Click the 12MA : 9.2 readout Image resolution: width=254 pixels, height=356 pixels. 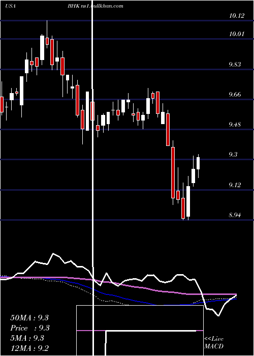29,348
